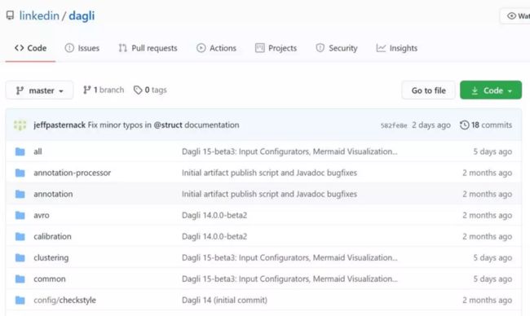Viewport: 530px width, 316px height.
Task: Open the annotation-processor folder
Action: click(x=73, y=173)
